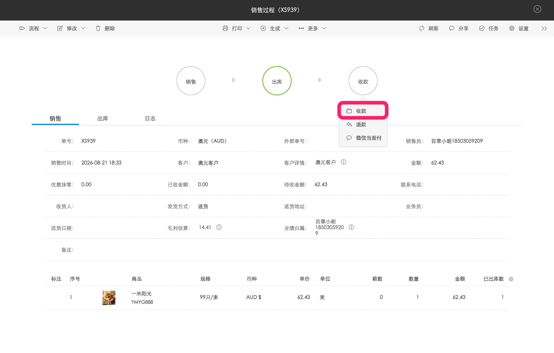
Task: Click the 销售时间 value 2026-08-21 18:33
Action: 101,163
